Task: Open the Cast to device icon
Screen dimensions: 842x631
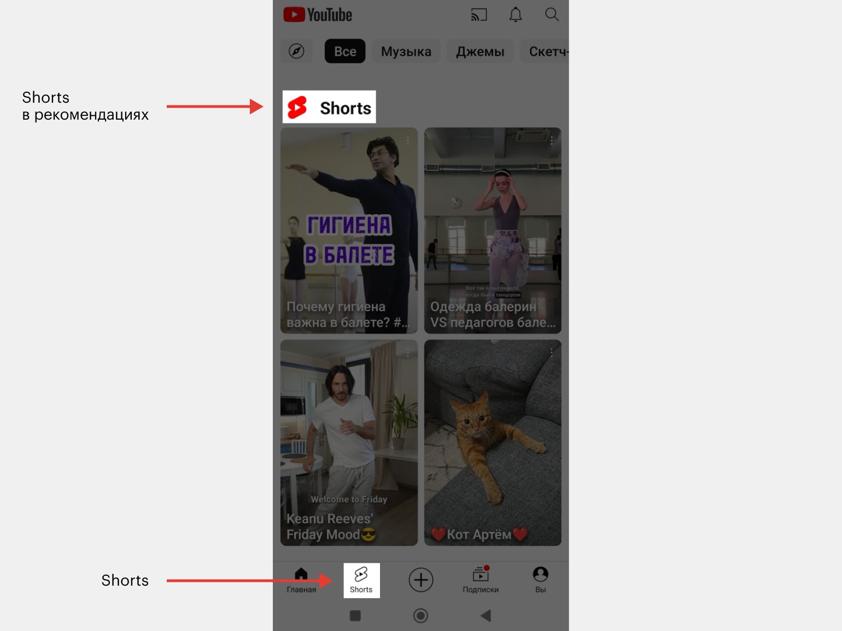Action: pyautogui.click(x=478, y=15)
